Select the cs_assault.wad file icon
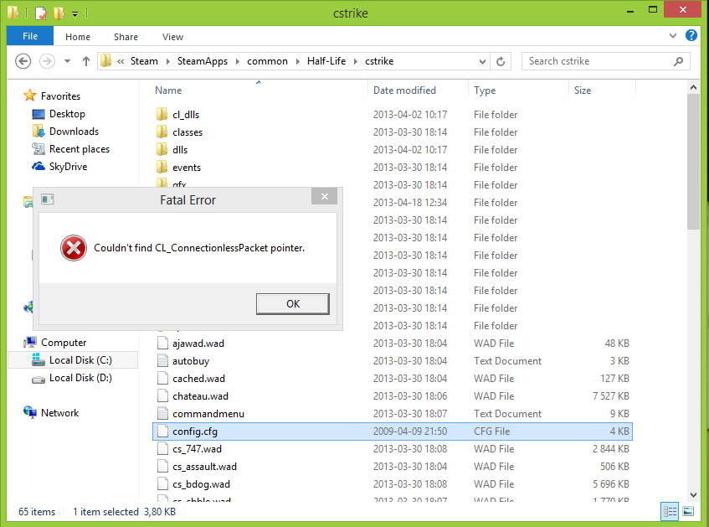The image size is (709, 527). (x=162, y=467)
